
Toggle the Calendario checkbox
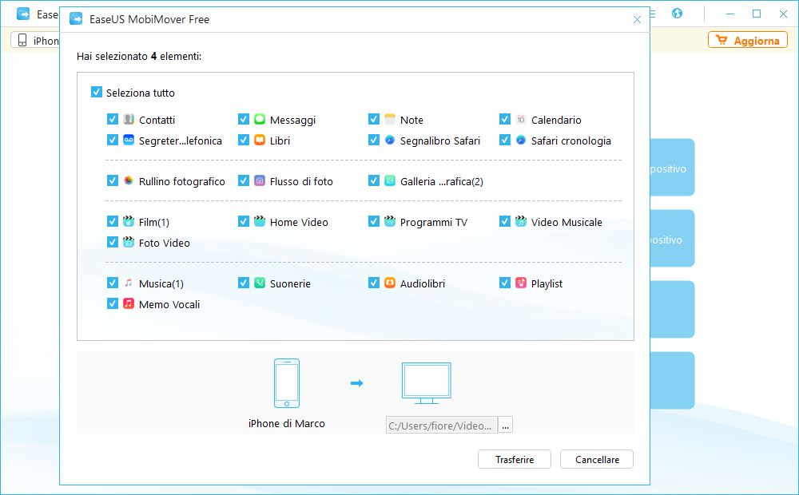pos(505,119)
